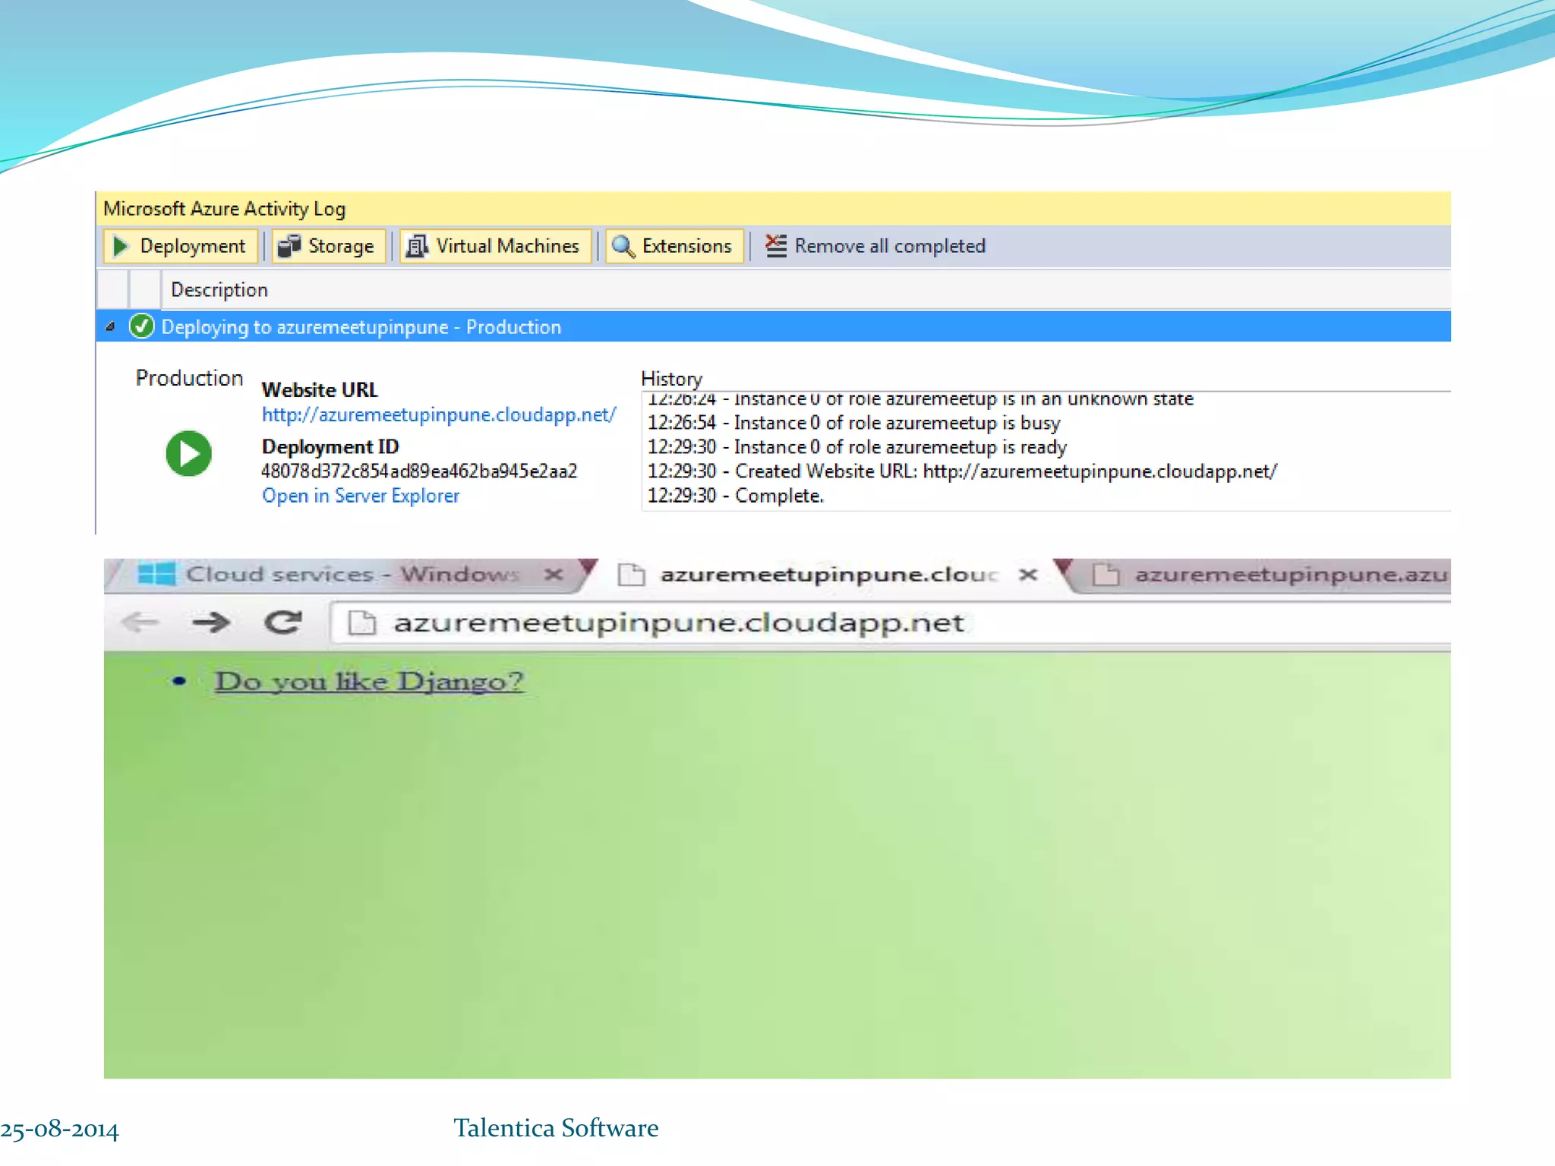Screen dimensions: 1555x1166
Task: Click the address bar showing azuremeetupinpune.cloudapp.net
Action: pos(890,623)
